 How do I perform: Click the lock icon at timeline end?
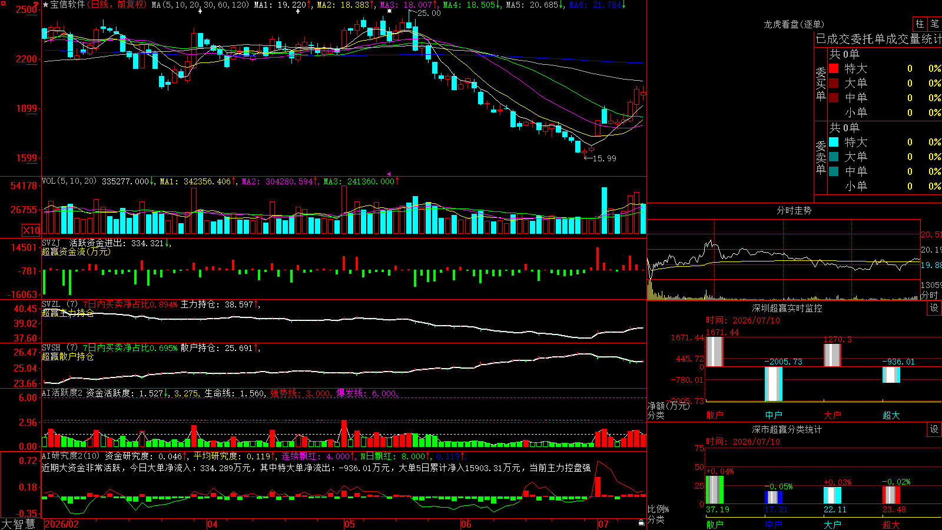click(641, 523)
